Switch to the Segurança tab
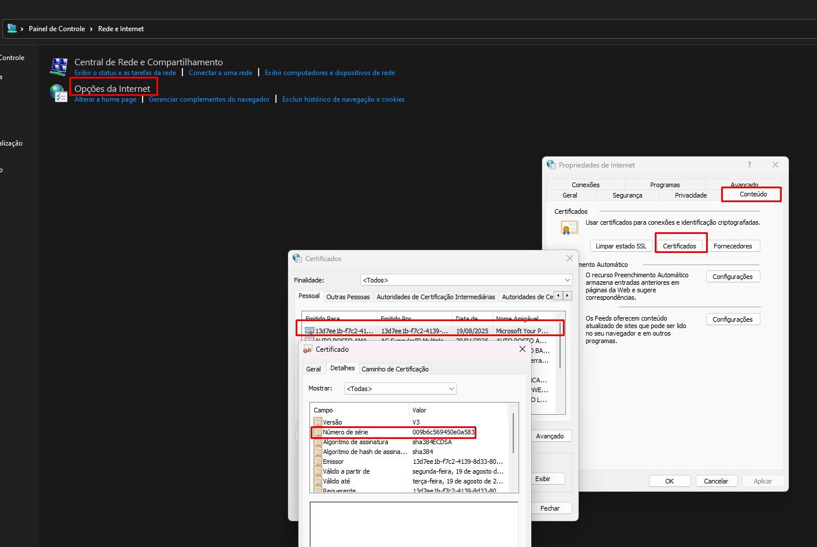 [627, 195]
